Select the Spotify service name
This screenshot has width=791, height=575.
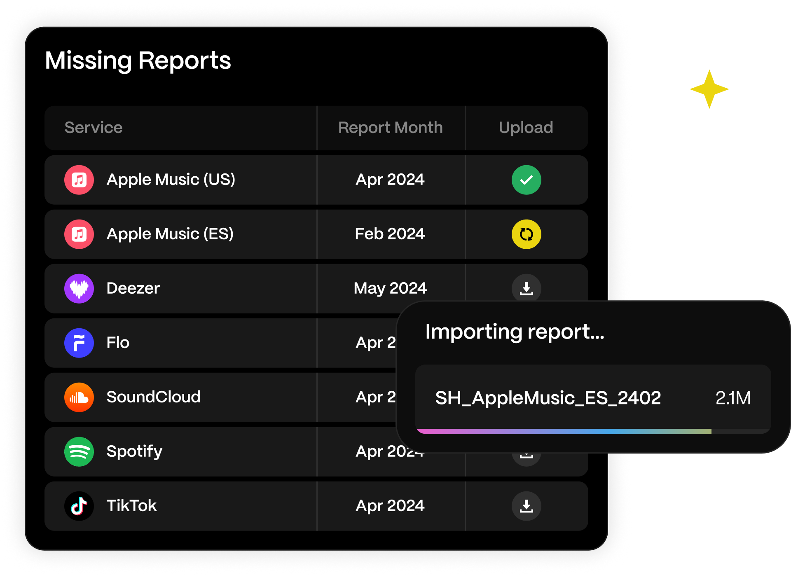(x=134, y=452)
